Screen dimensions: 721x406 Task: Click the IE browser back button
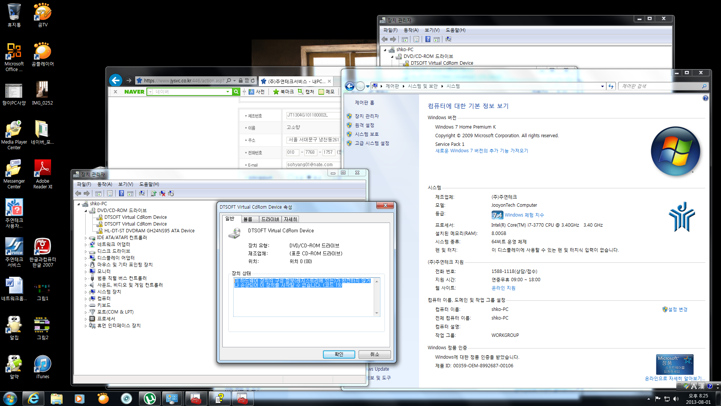point(116,80)
